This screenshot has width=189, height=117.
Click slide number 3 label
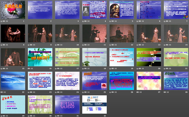pos(78,21)
